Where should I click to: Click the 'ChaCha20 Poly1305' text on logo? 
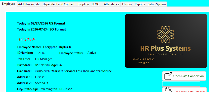coord(144,59)
